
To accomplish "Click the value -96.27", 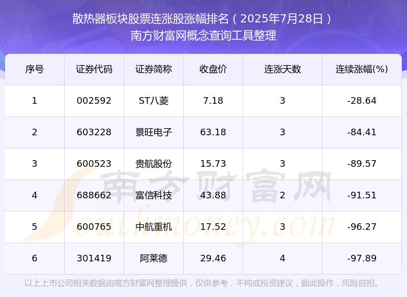I will (362, 227).
